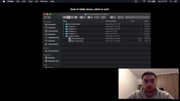Open the File menu
The image size is (180, 101).
point(18,1)
